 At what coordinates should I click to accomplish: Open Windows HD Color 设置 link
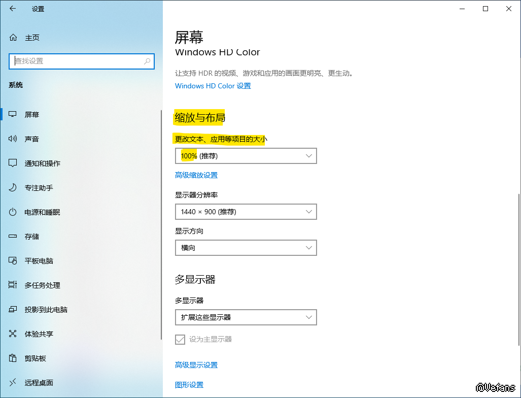pos(213,86)
